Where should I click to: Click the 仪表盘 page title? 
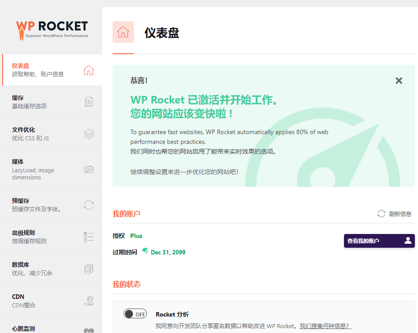[x=162, y=33]
